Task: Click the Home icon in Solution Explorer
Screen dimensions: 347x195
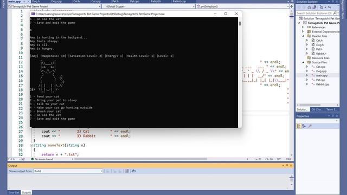Action: [309, 7]
